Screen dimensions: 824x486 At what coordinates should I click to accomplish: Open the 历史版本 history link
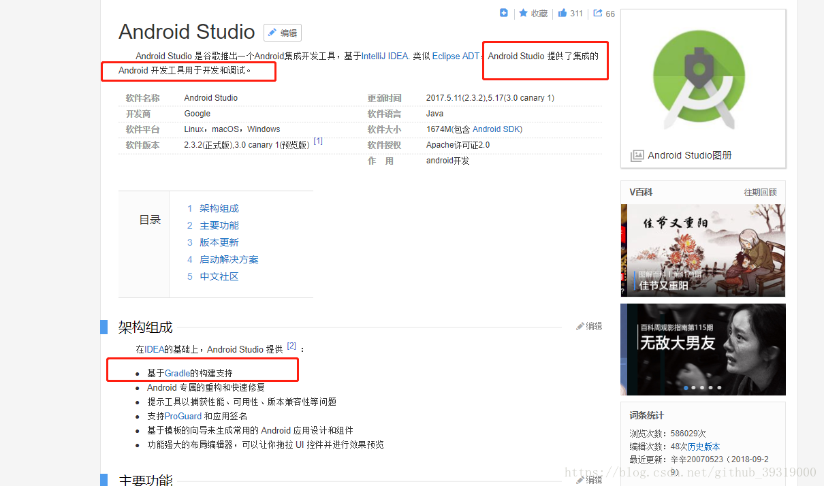click(703, 447)
